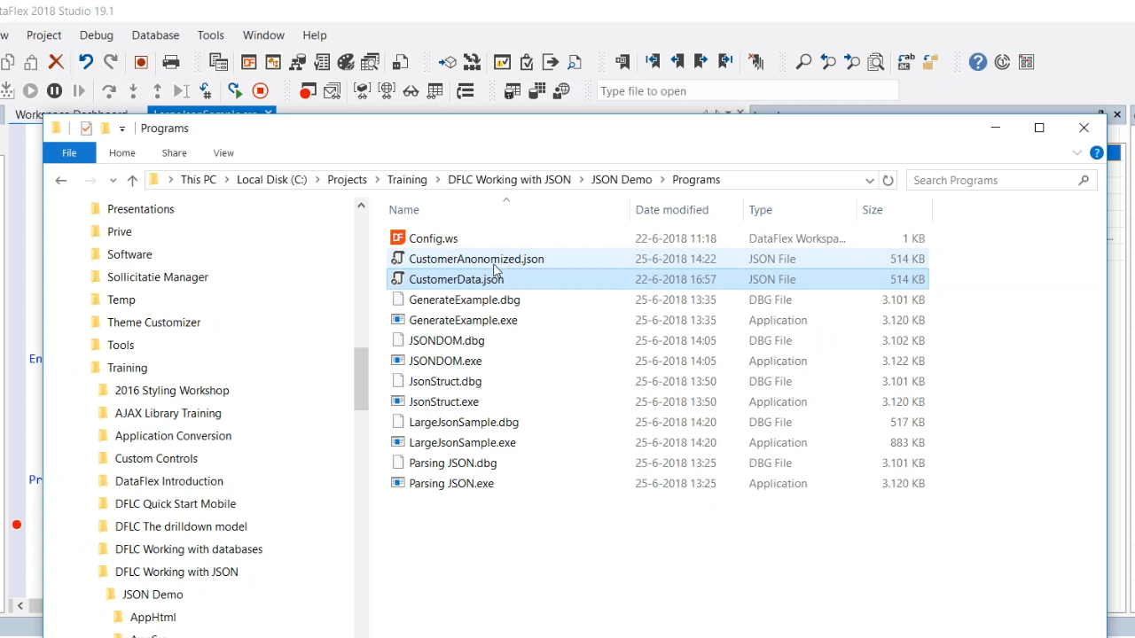Click the Search Programs field
This screenshot has height=638, width=1135.
[x=993, y=180]
